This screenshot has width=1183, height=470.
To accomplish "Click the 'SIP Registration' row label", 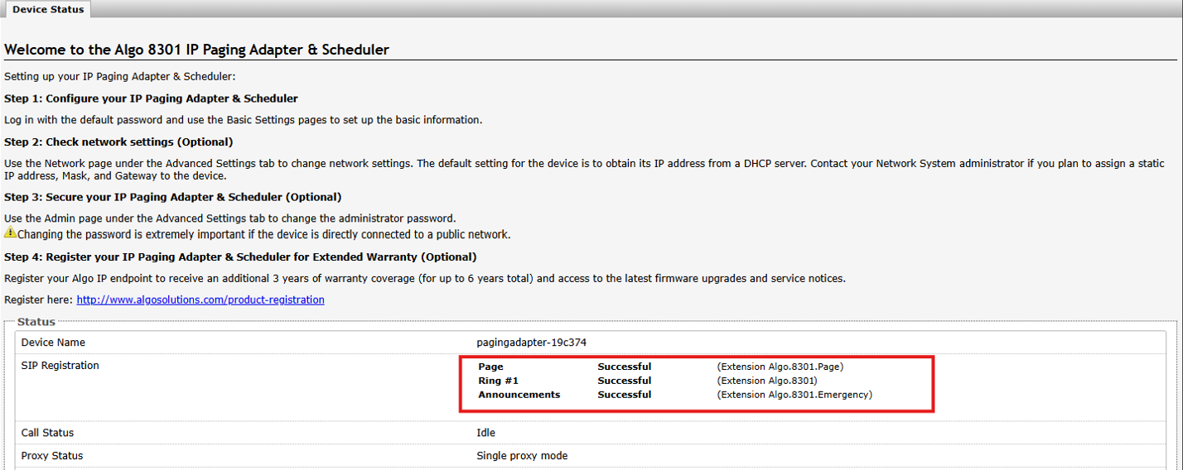I will click(60, 366).
